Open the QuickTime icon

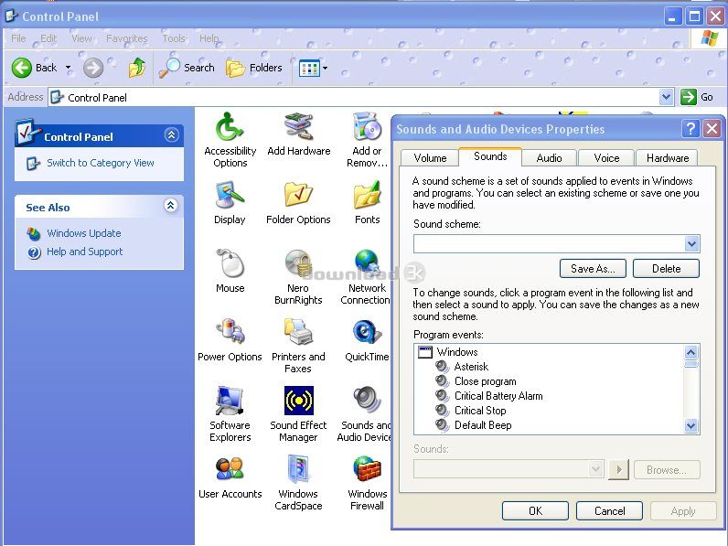pos(367,340)
